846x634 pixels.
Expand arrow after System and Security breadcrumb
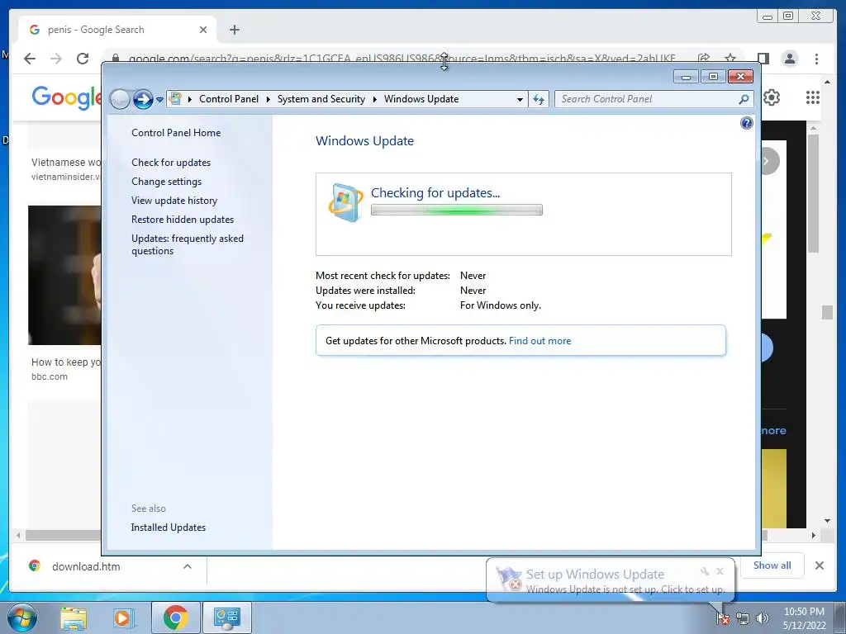pyautogui.click(x=374, y=99)
